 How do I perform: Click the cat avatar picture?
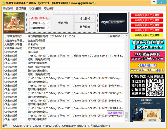click(x=15, y=23)
